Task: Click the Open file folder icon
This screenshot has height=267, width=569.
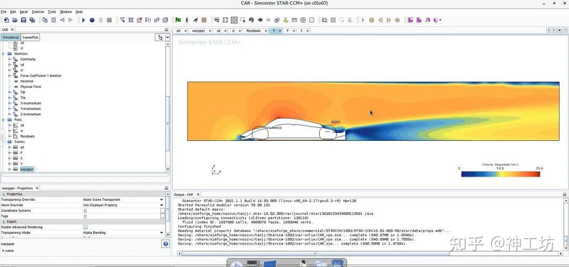Action: [15, 20]
